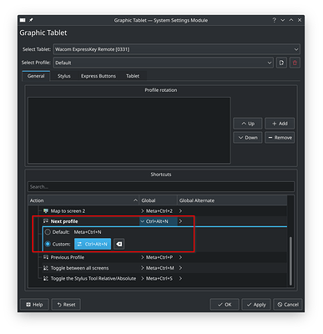Click the Cancel button
The image size is (323, 334).
[x=288, y=305]
